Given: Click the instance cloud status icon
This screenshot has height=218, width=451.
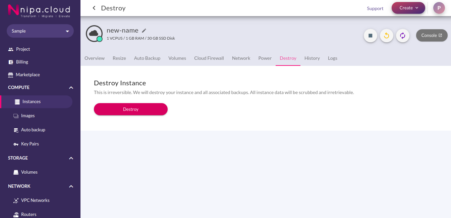Looking at the screenshot, I should pos(94,34).
